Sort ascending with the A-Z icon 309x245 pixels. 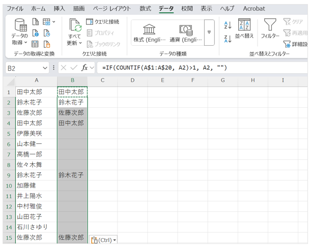[228, 25]
